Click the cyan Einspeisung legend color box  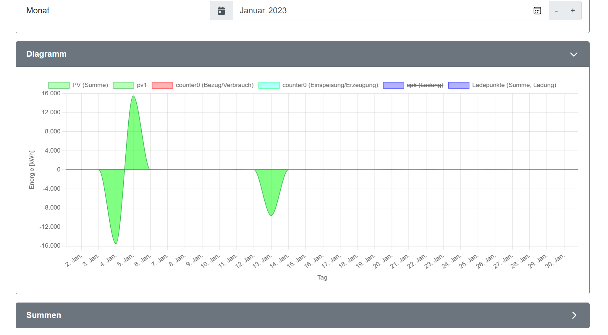pos(269,85)
